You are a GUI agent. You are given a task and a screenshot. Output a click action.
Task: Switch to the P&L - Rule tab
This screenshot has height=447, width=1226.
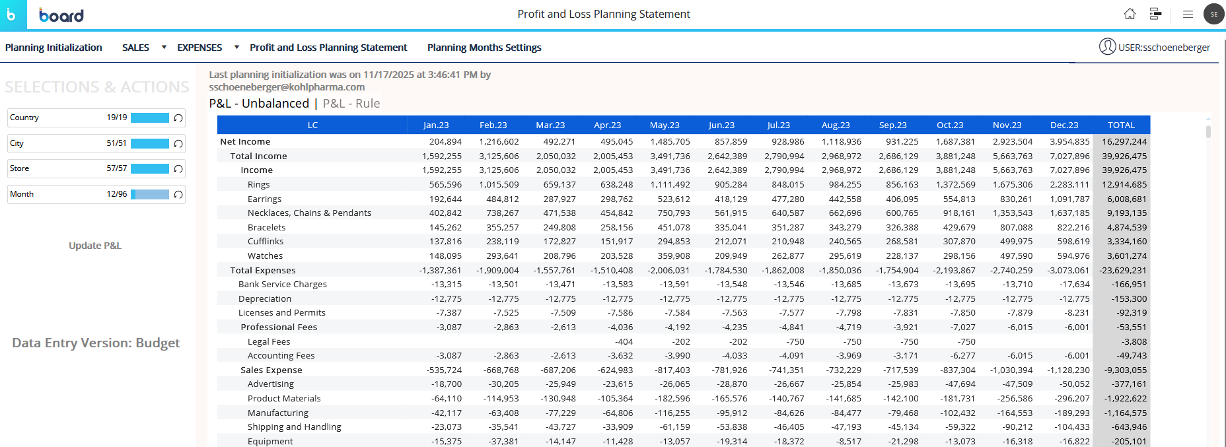[351, 104]
